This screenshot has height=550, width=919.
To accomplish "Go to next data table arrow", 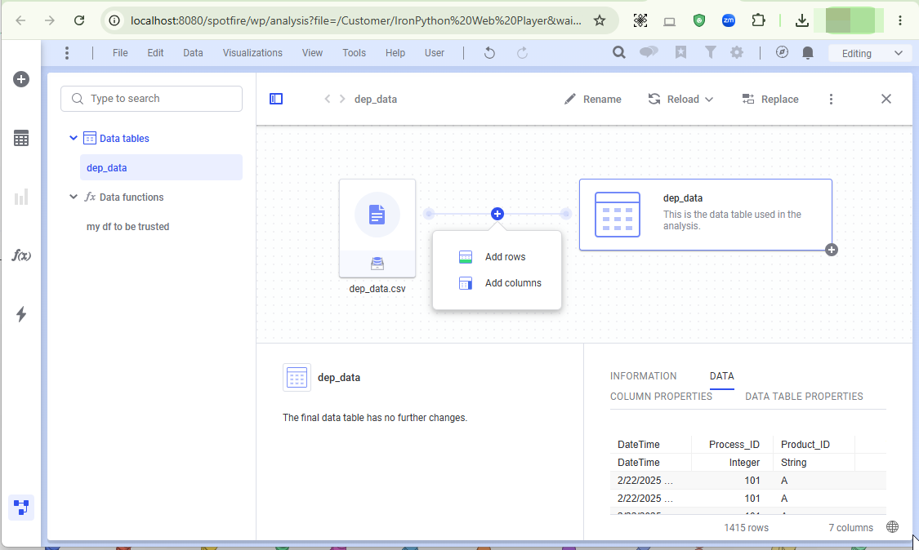I will click(342, 99).
